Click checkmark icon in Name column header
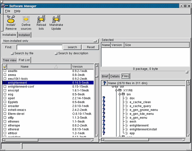The image size is (192, 151). 5,67
